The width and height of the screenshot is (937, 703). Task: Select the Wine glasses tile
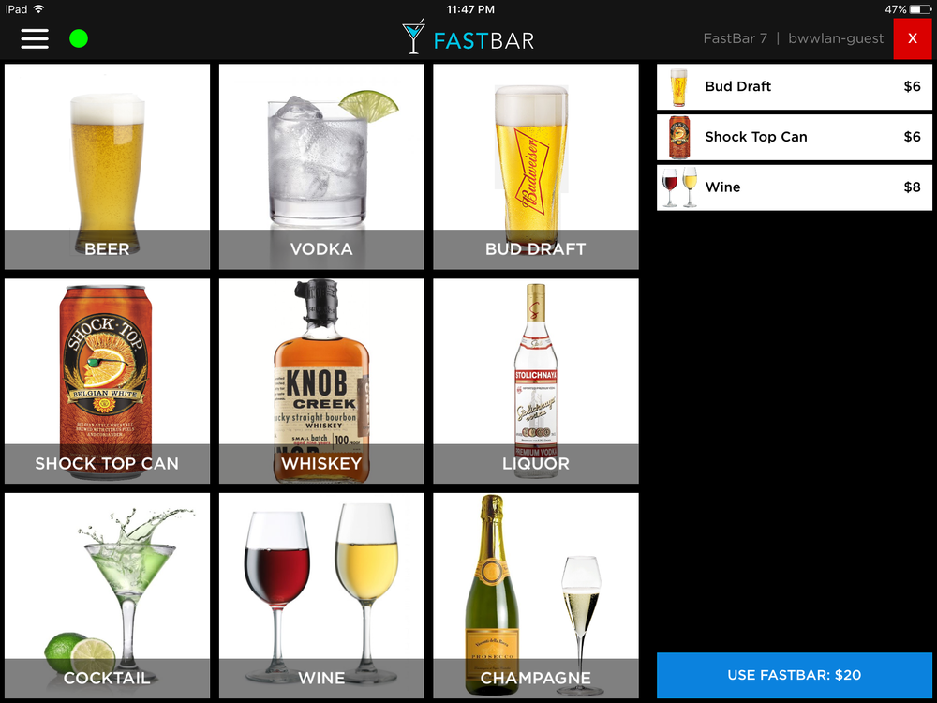point(321,595)
